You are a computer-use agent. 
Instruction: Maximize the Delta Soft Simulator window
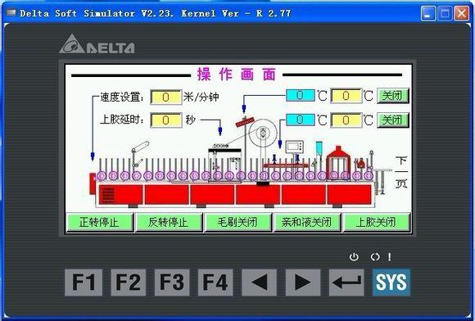pos(445,14)
